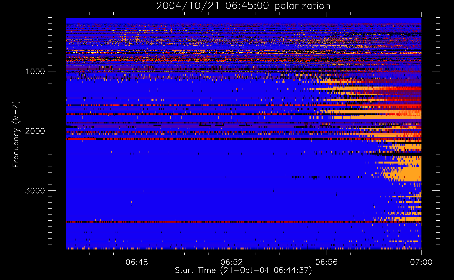Click the "06:48" time tick label
The width and height of the screenshot is (454, 280).
click(137, 262)
